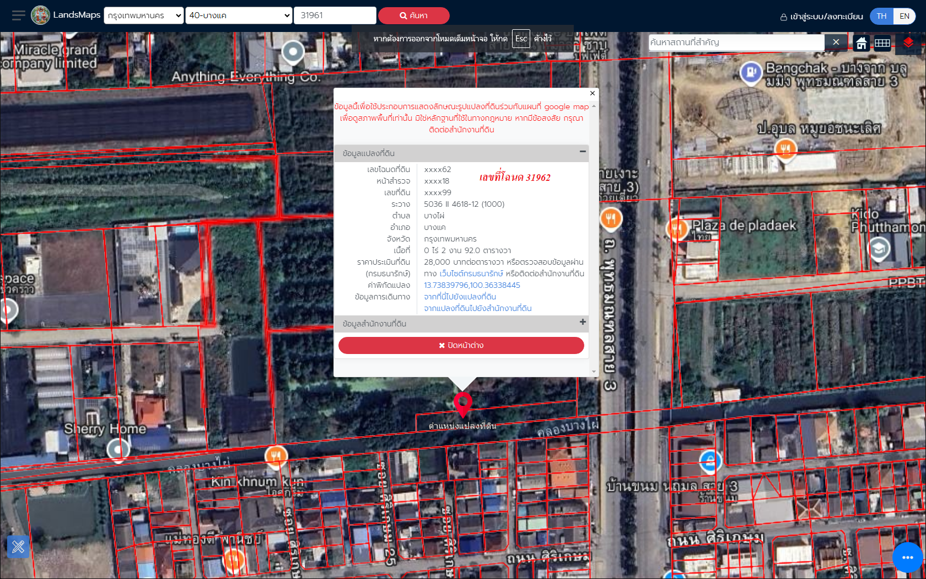Screen dimensions: 926x579
Task: Clear the important place search with the X
Action: (836, 42)
